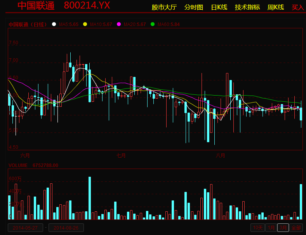Switch to the 周K线 weekly candlestick view
Screen dimensions: 306x235
276,7
